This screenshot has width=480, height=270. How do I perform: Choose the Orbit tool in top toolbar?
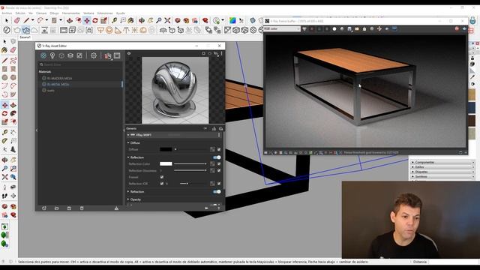click(142, 20)
